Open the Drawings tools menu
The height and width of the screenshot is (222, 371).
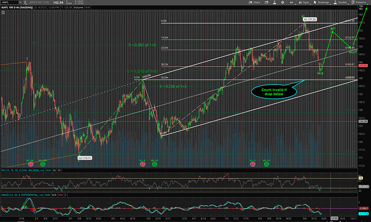[322, 3]
